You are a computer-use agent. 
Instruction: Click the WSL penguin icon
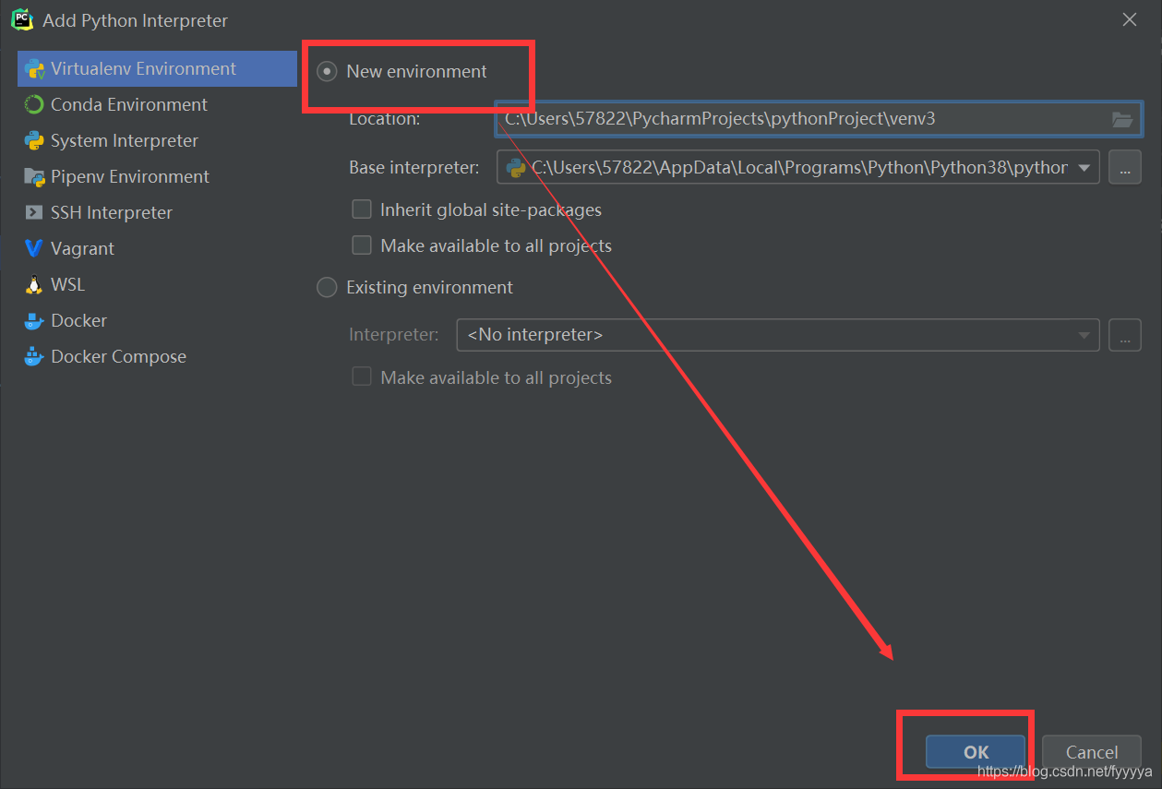pos(34,284)
